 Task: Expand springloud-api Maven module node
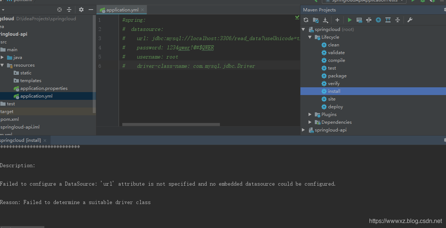(x=304, y=130)
